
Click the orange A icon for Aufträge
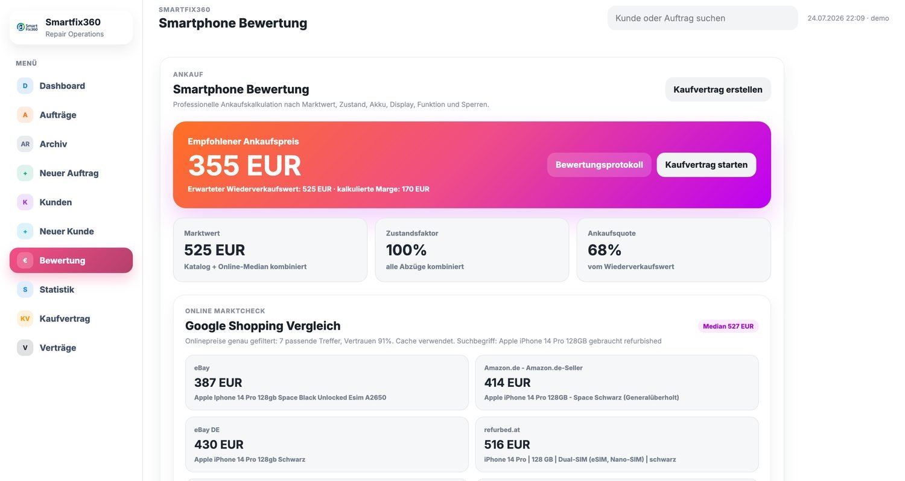pyautogui.click(x=25, y=115)
